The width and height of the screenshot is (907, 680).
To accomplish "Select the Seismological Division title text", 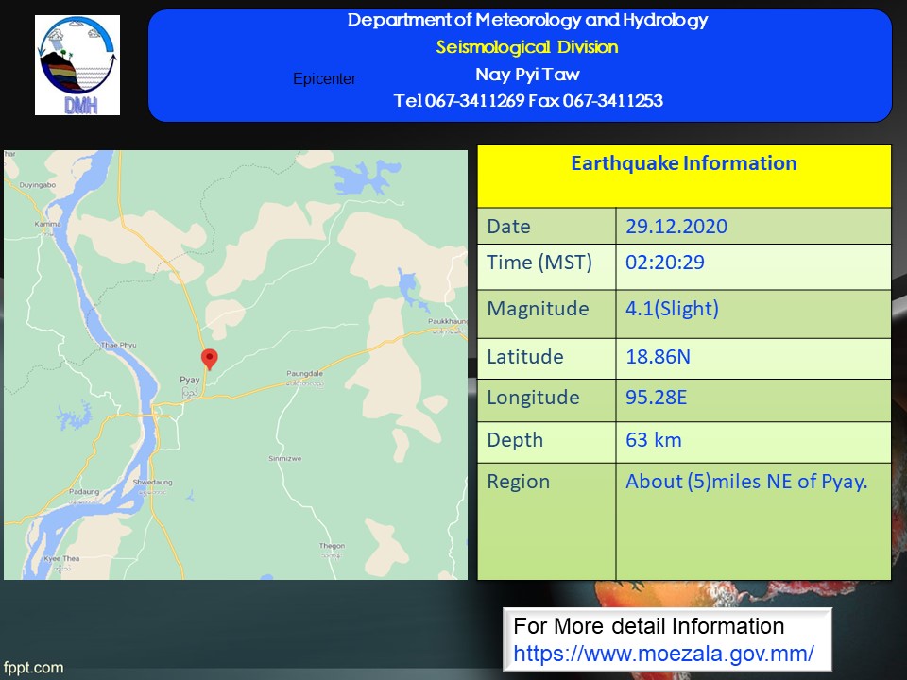I will click(x=526, y=47).
